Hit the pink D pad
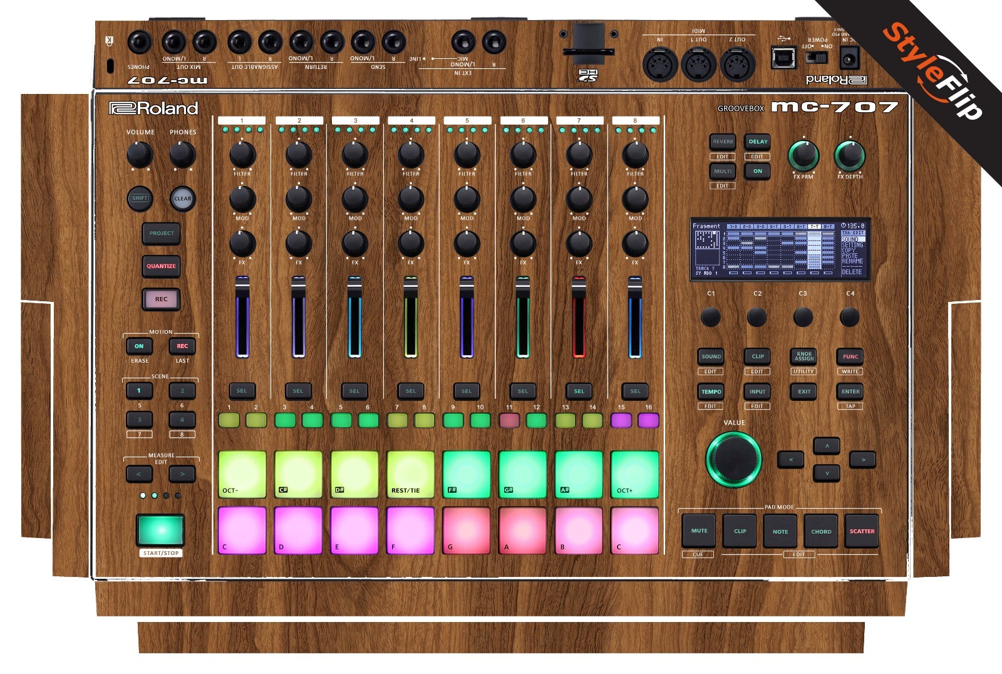The height and width of the screenshot is (674, 1002). [x=298, y=531]
